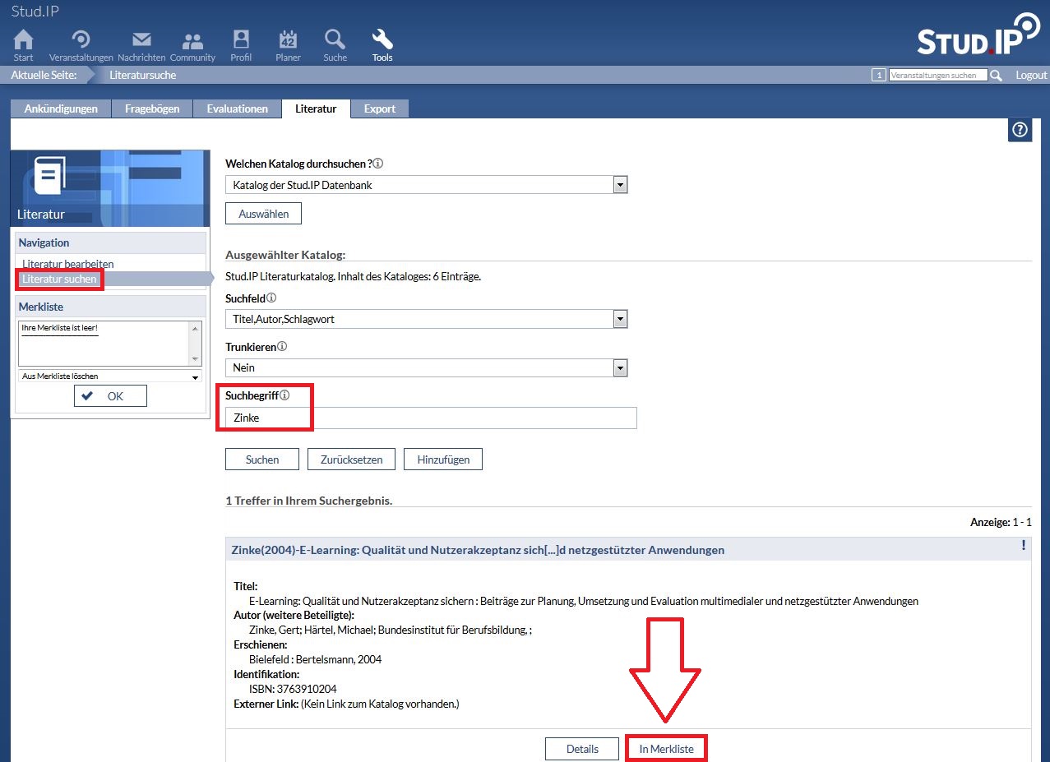
Task: Click the magnifier beside Veranstaltungen suchen field
Action: point(997,76)
